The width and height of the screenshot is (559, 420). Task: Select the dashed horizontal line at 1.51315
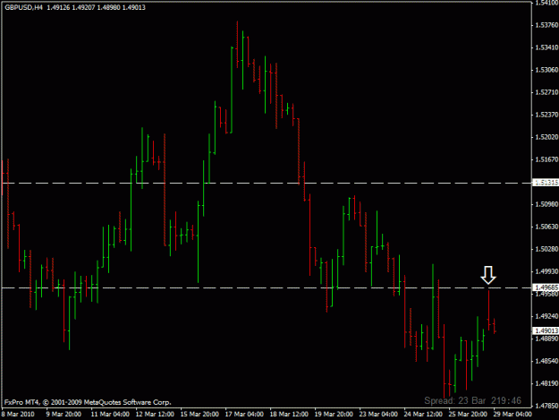tap(266, 183)
